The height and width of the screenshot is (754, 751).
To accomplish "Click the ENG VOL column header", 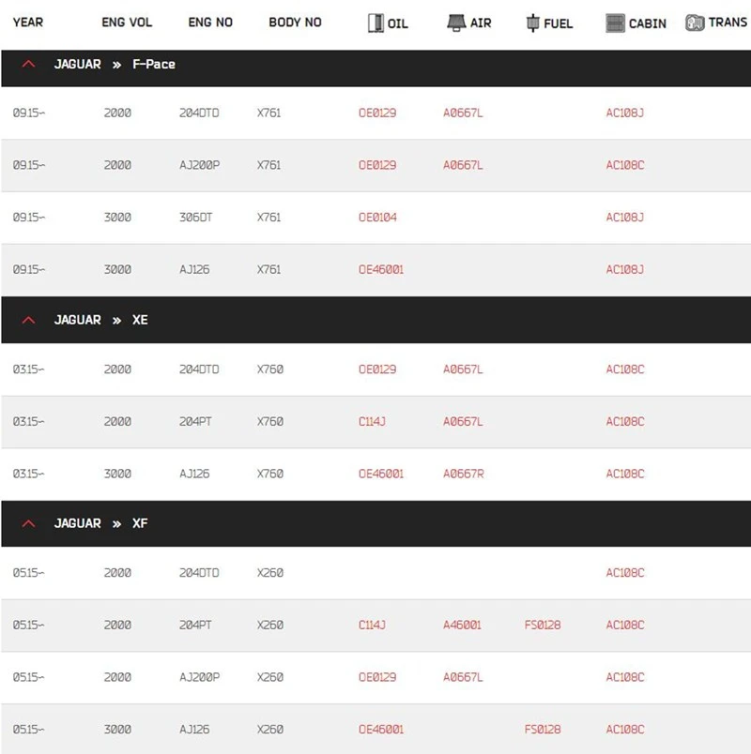I will tap(127, 23).
